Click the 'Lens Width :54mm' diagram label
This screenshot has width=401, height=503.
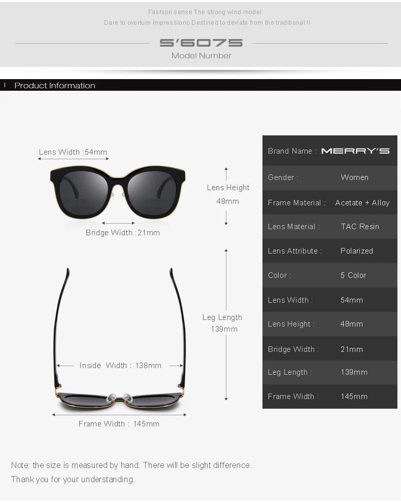point(73,152)
